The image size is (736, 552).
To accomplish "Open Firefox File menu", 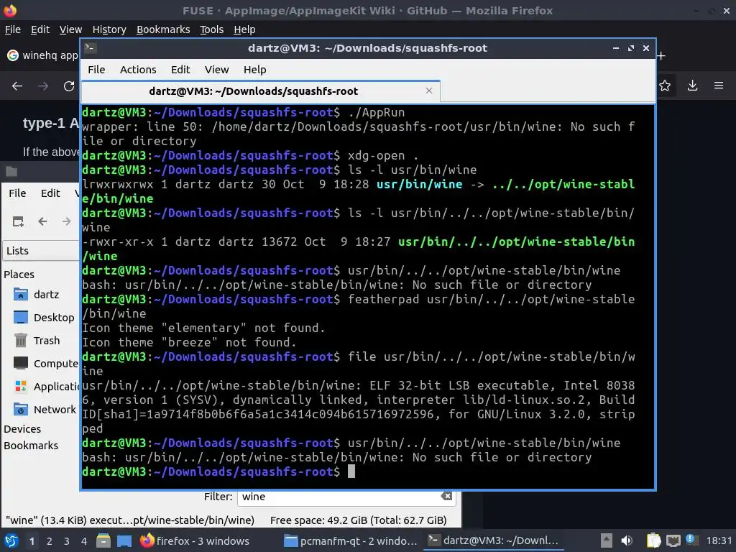I will point(13,29).
